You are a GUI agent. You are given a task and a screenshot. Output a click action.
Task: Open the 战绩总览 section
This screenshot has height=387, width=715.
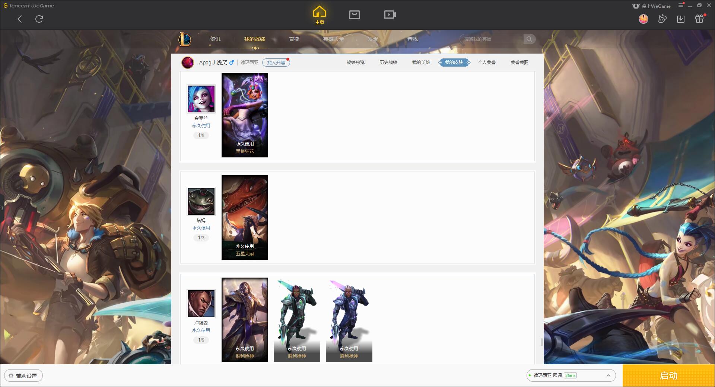tap(356, 63)
